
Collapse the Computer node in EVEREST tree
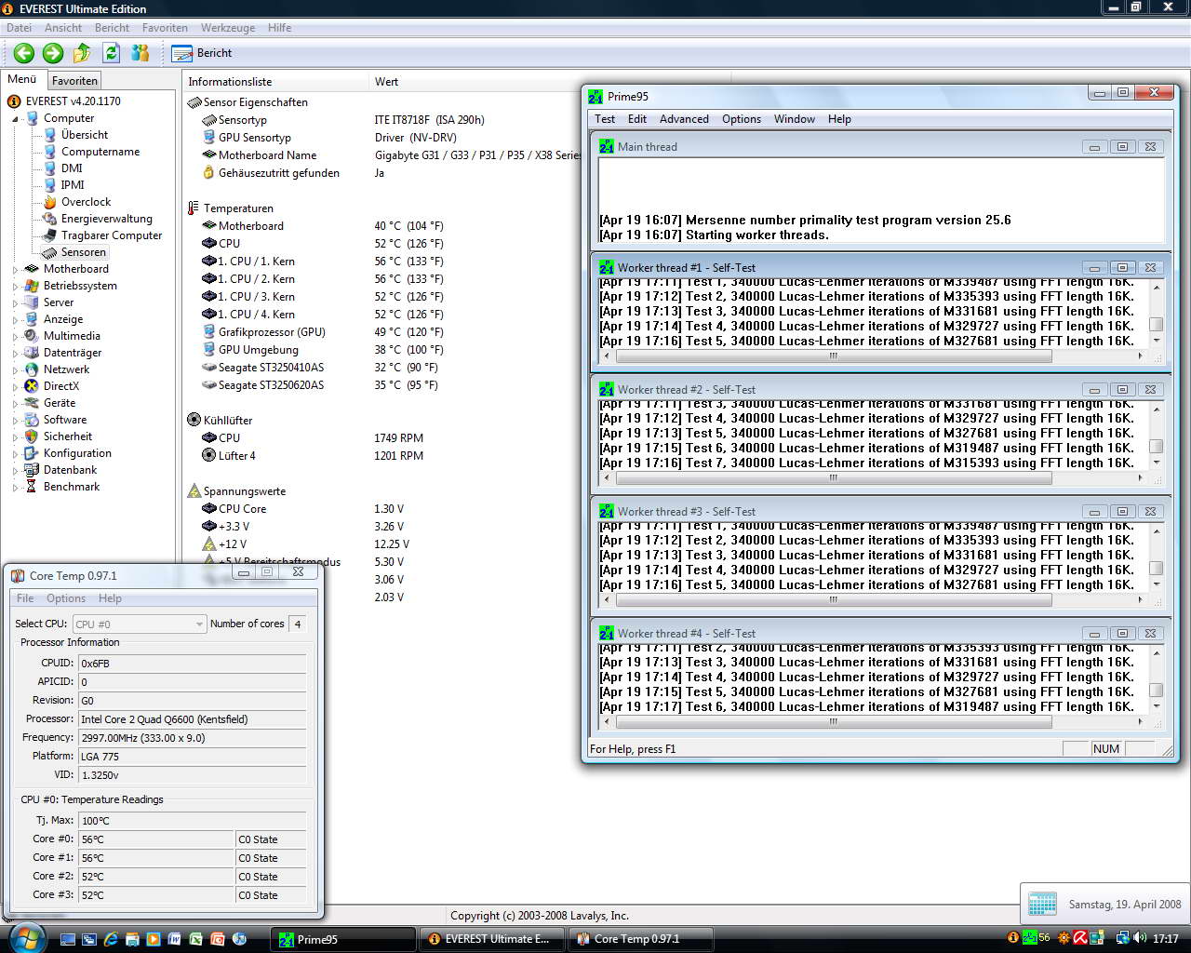coord(15,119)
